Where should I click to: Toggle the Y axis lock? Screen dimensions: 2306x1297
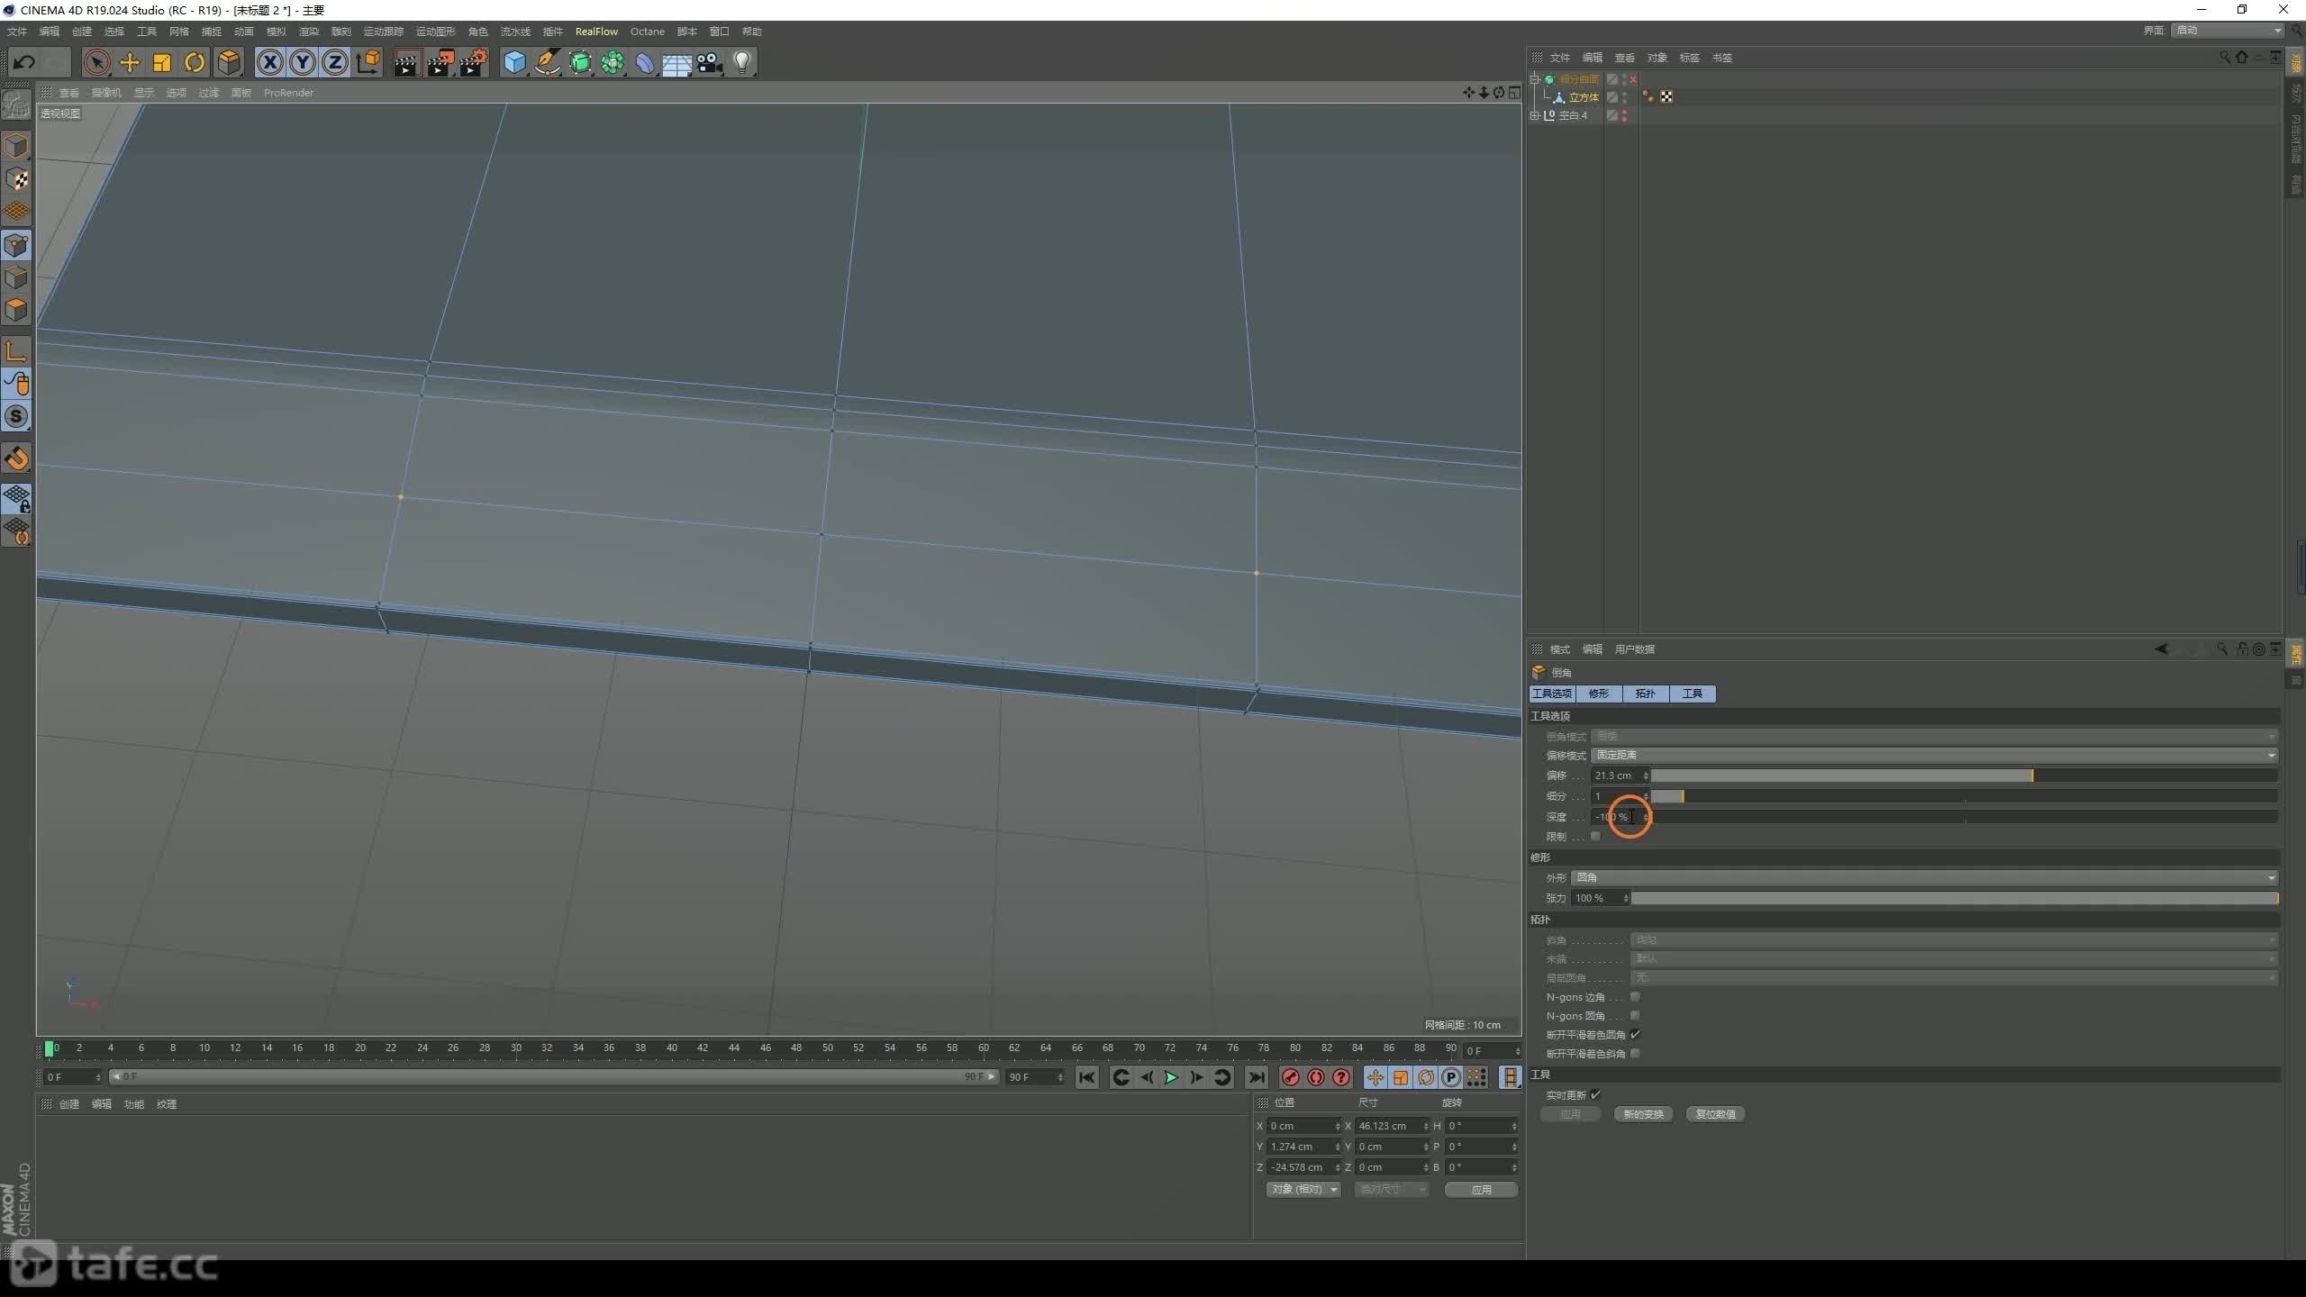click(303, 62)
